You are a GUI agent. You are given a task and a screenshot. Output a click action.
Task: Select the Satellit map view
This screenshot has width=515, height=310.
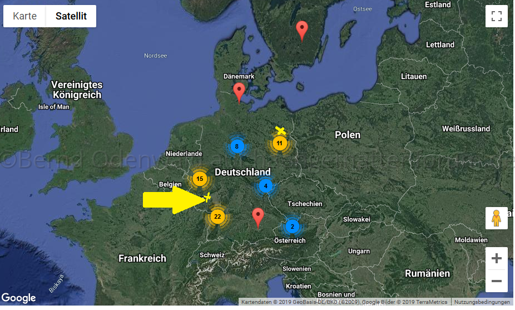(71, 16)
